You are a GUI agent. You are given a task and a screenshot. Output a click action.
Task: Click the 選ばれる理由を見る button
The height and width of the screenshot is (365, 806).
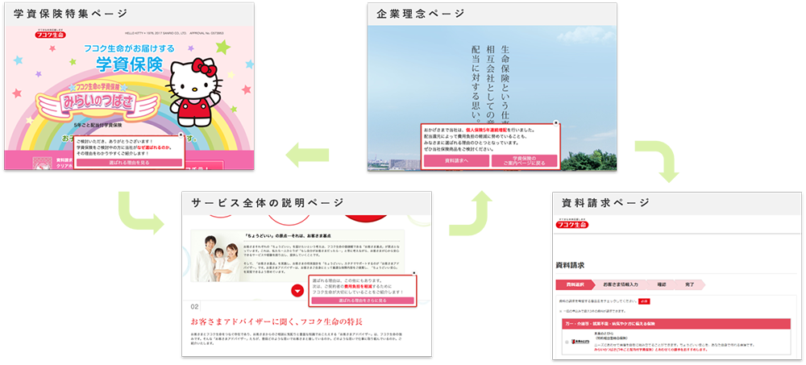[x=128, y=163]
